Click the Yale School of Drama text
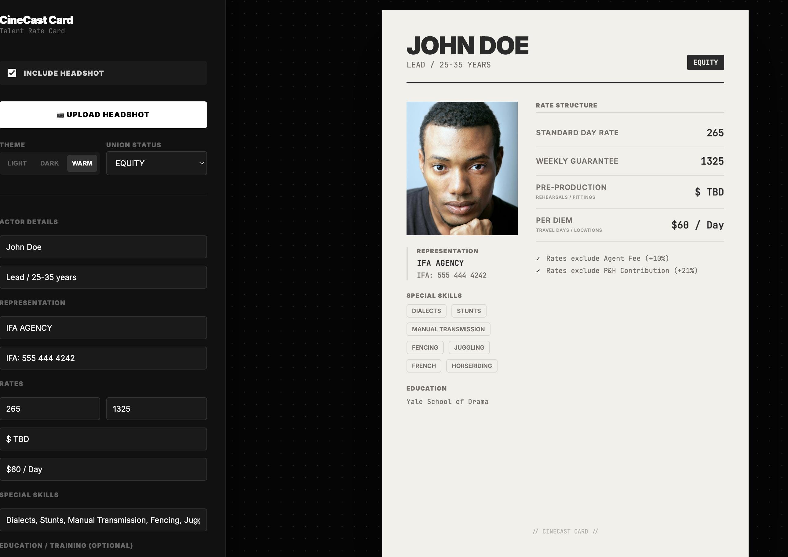The image size is (788, 557). [x=447, y=402]
